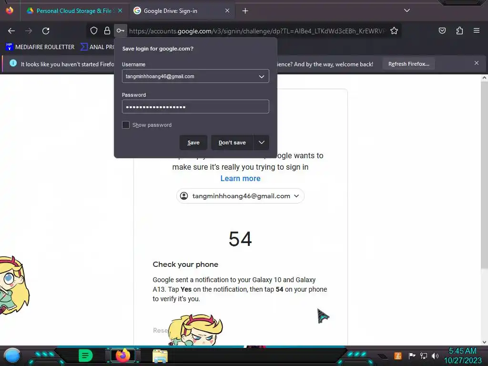Click the forward arrow button

29,31
